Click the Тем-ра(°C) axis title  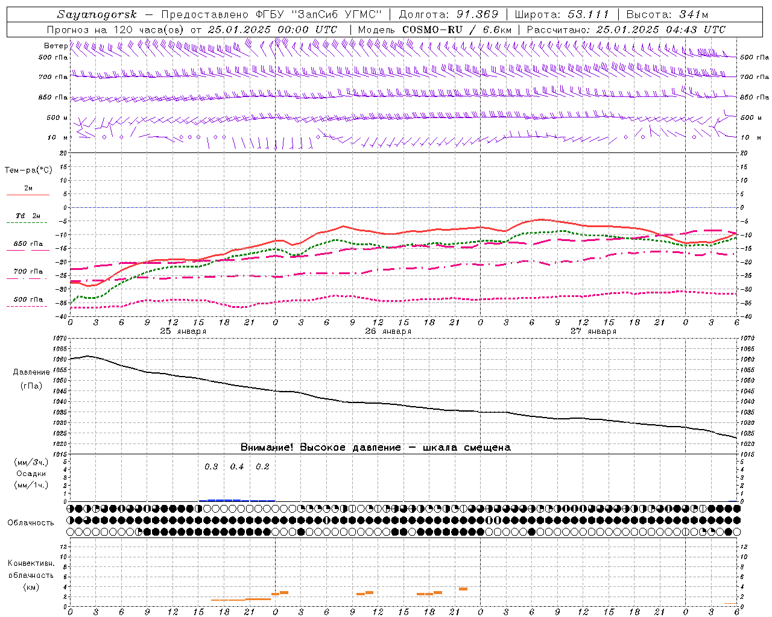click(x=28, y=171)
